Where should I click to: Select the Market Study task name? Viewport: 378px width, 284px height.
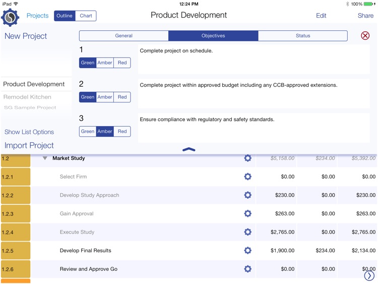69,158
